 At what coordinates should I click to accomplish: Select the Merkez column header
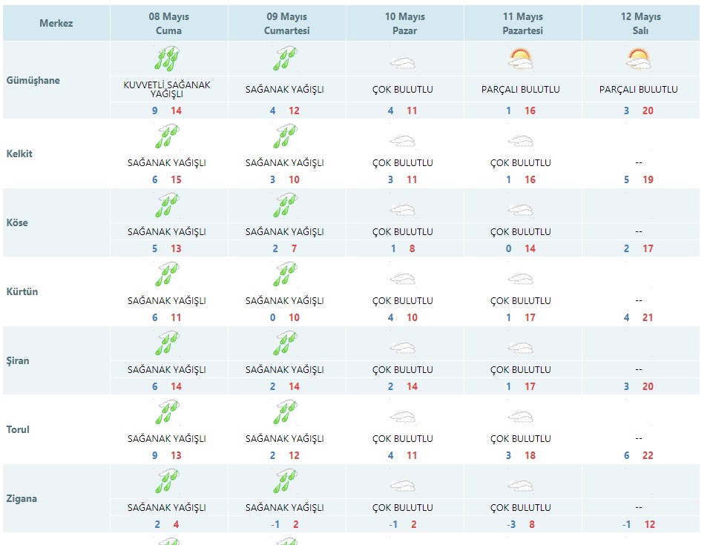tap(56, 24)
